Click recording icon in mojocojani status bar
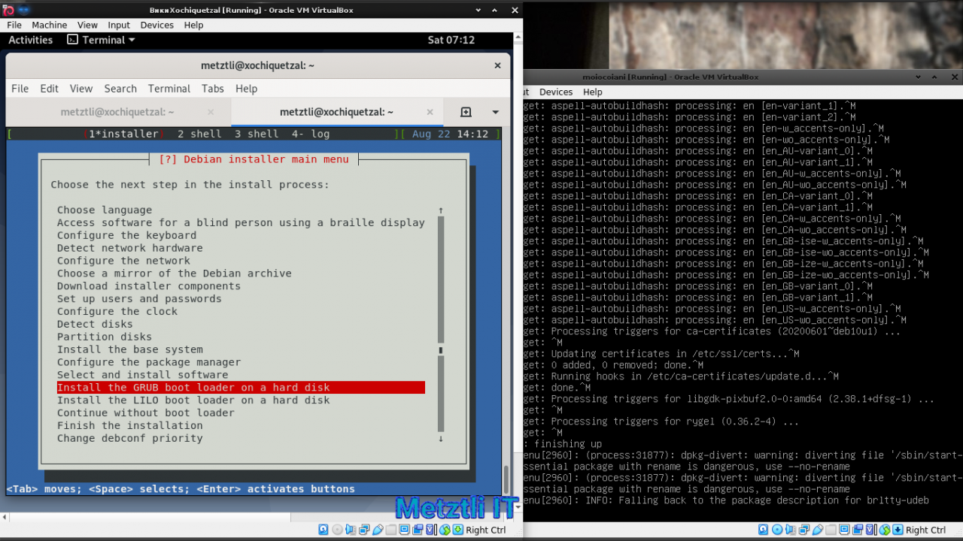This screenshot has height=541, width=963. (858, 530)
